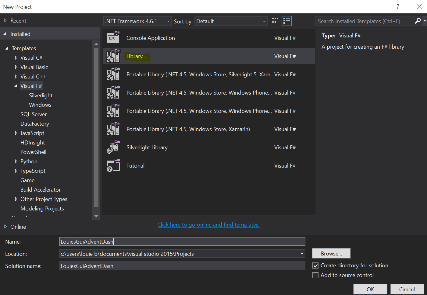This screenshot has height=295, width=427.
Task: Expand the JavaScript node arrow
Action: [x=16, y=133]
